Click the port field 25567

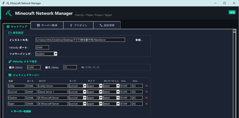coord(32,92)
